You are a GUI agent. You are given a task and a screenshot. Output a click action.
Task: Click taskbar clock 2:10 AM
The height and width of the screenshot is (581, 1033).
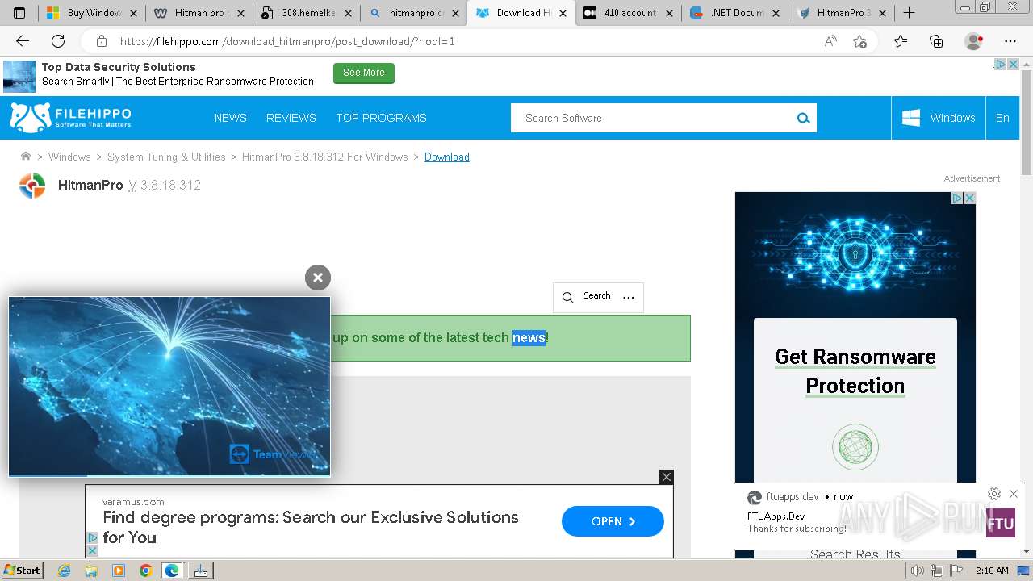coord(992,571)
